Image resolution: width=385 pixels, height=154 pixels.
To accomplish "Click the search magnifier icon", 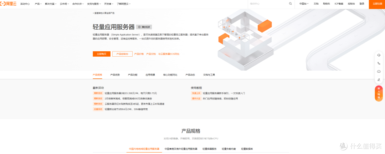I will (x=291, y=4).
